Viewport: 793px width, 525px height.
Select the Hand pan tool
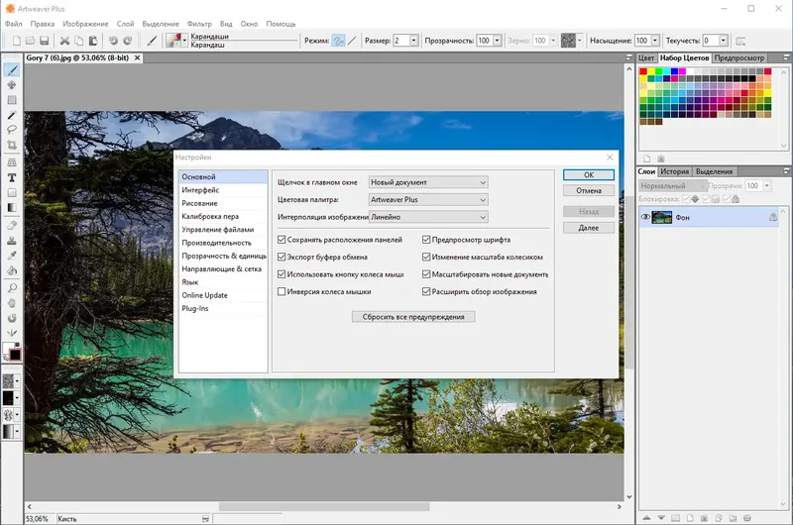pos(12,303)
